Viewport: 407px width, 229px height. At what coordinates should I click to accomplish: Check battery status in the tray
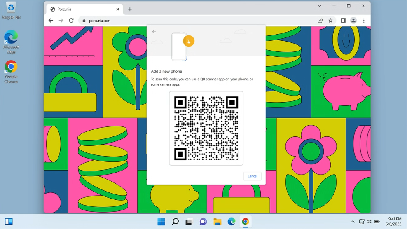pos(377,222)
